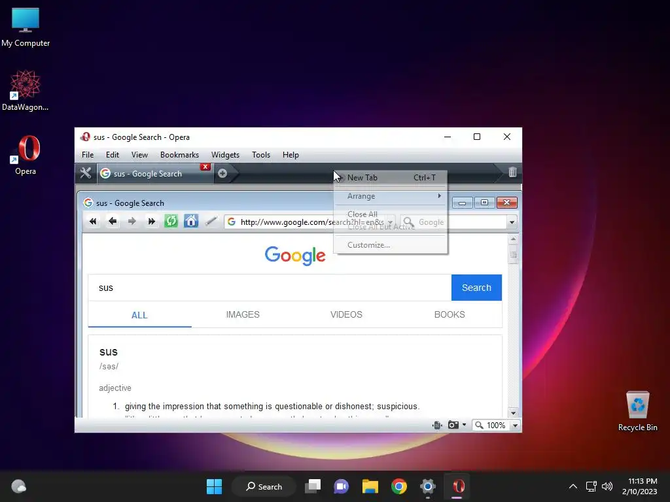This screenshot has height=502, width=670.
Task: Minimize the inner sus - Google Search window
Action: click(x=462, y=203)
